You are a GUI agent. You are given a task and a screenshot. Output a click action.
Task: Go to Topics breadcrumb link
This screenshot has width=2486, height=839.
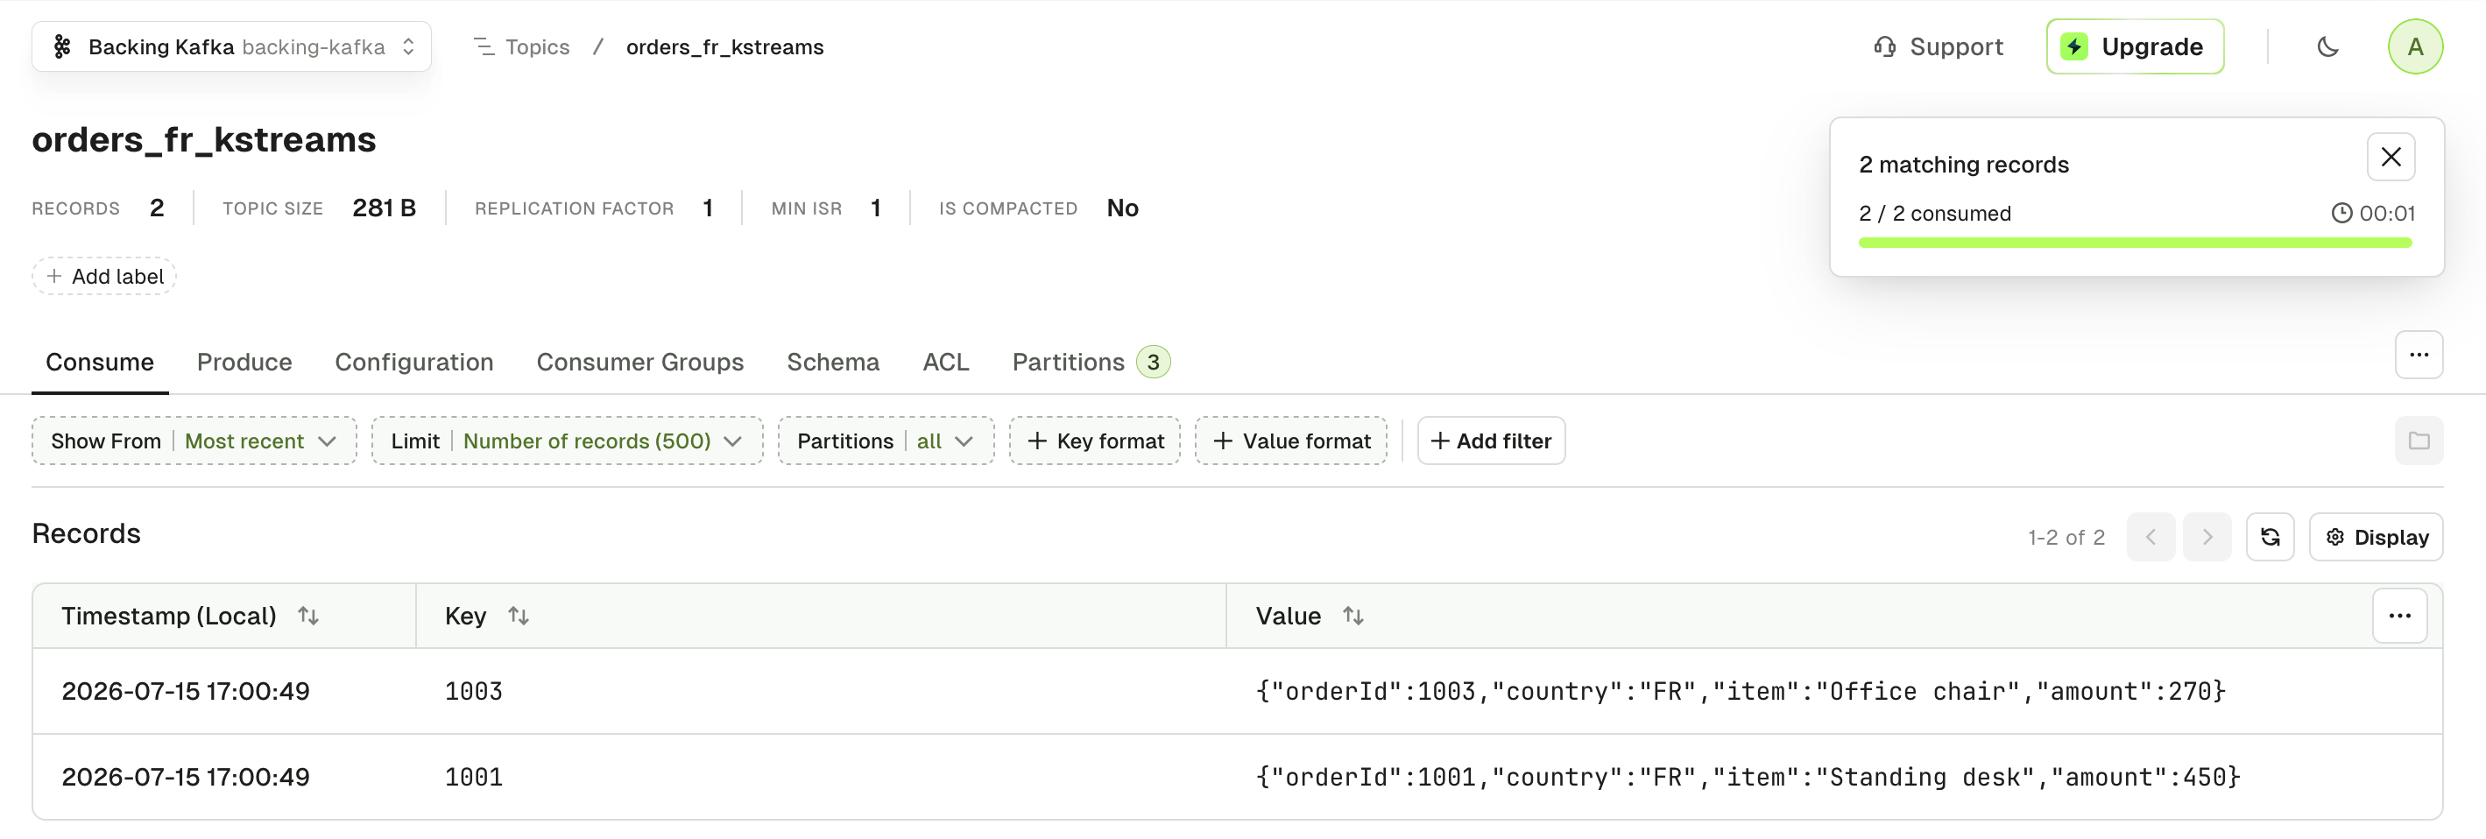click(521, 46)
